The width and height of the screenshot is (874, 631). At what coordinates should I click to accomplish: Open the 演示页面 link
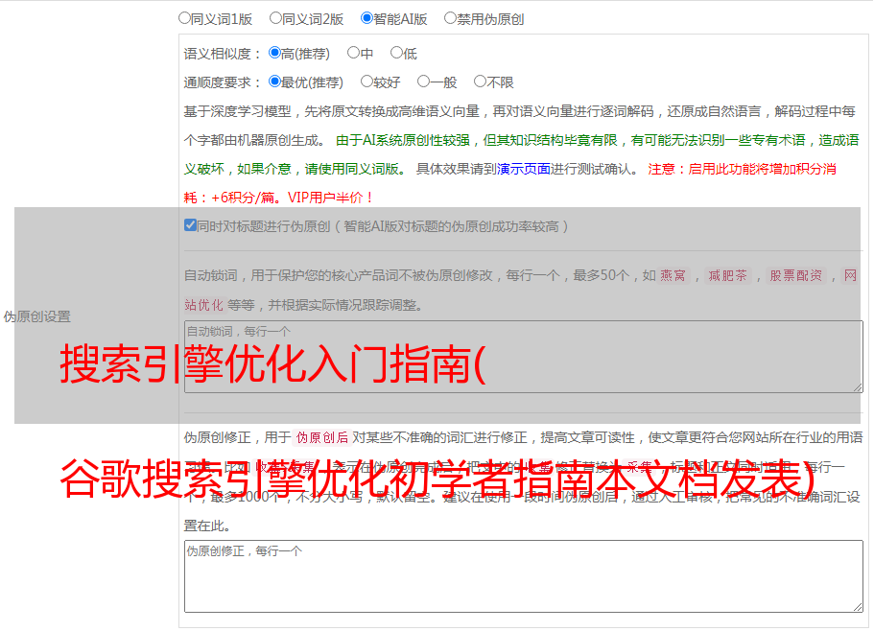pyautogui.click(x=523, y=169)
